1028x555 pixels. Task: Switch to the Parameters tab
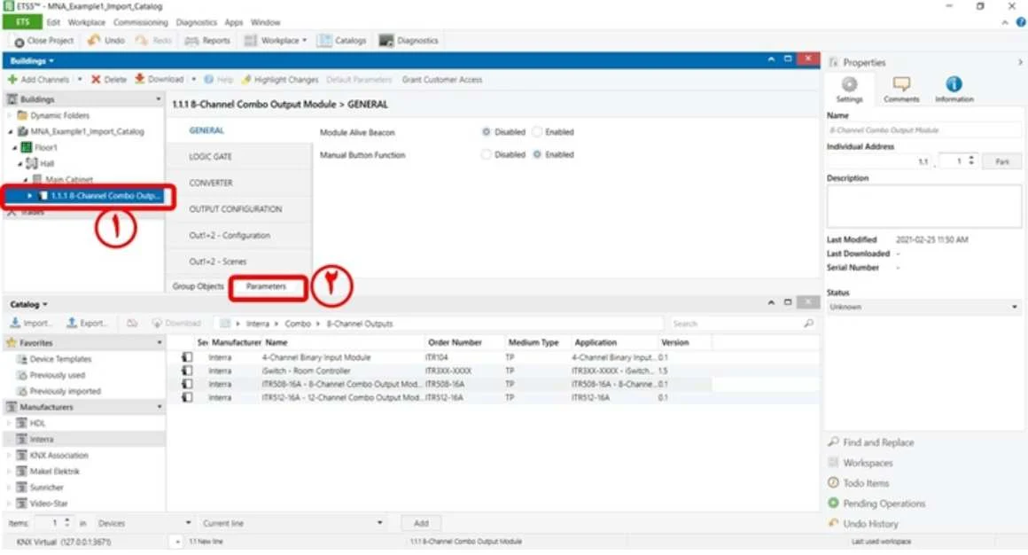[x=266, y=286]
